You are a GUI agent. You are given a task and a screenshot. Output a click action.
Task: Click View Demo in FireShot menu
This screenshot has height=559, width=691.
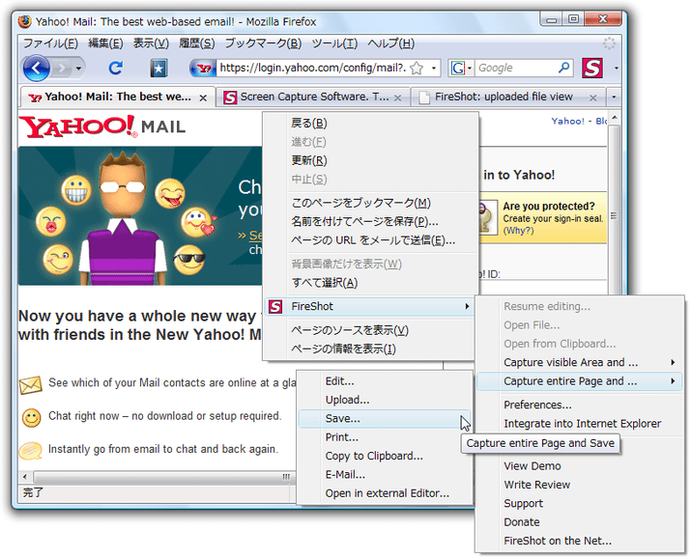pos(580,465)
